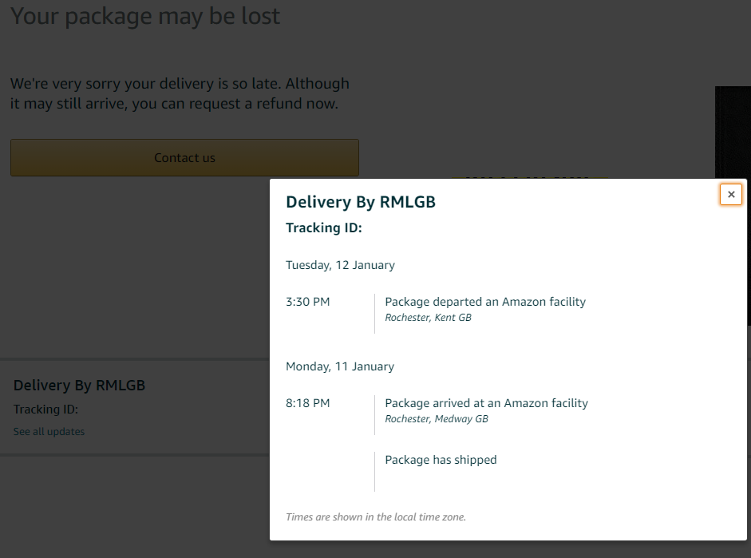Select the Rochester, Medway GB location text
The height and width of the screenshot is (558, 751).
click(x=437, y=419)
